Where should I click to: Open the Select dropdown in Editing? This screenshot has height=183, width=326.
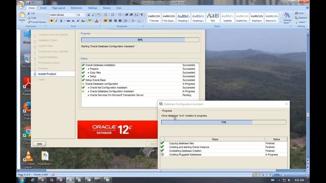pos(301,22)
